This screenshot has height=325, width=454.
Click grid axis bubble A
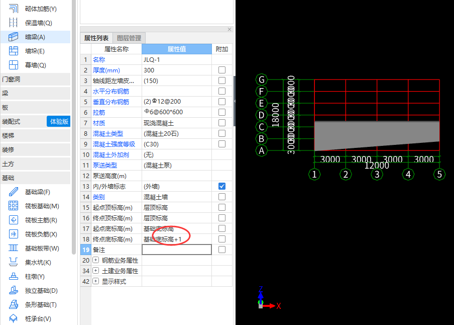(x=262, y=150)
